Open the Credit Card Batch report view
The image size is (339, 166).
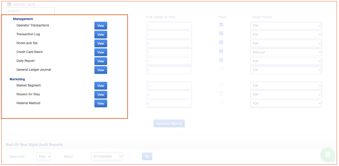tap(100, 52)
